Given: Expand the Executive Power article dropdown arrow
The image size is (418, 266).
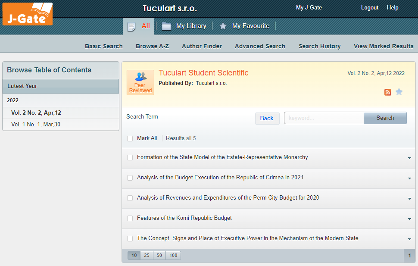Looking at the screenshot, I should pyautogui.click(x=409, y=239).
